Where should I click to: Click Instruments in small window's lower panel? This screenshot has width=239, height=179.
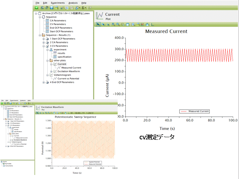point(9,166)
